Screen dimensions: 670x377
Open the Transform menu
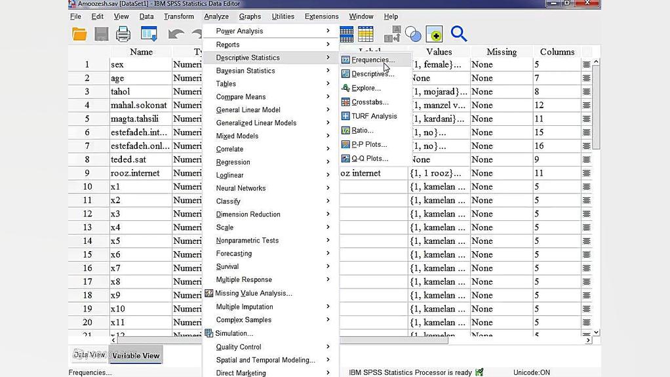pos(178,16)
